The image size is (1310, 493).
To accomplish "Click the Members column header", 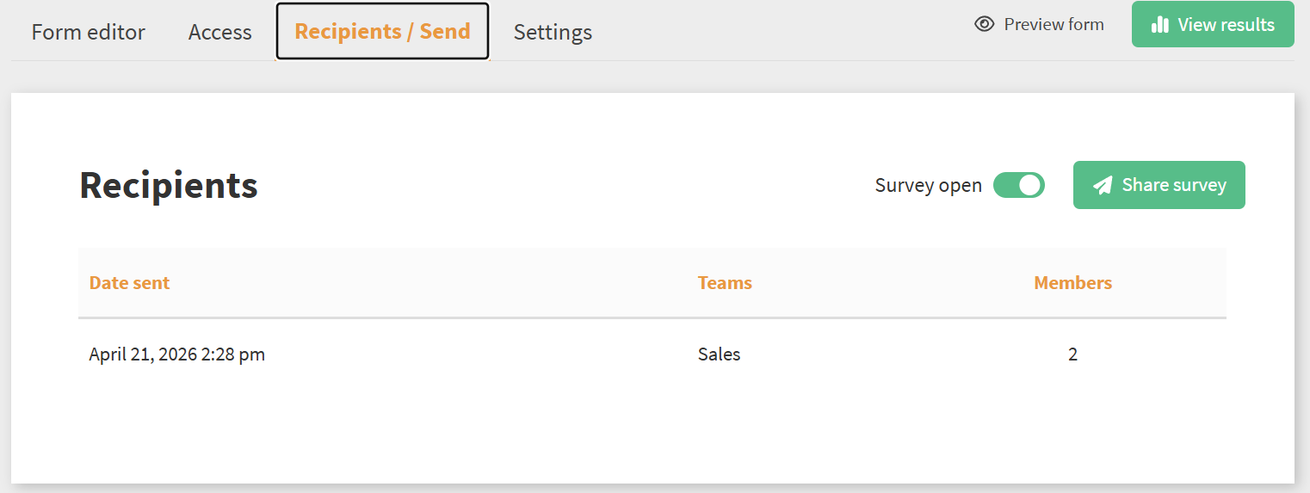I will tap(1072, 283).
